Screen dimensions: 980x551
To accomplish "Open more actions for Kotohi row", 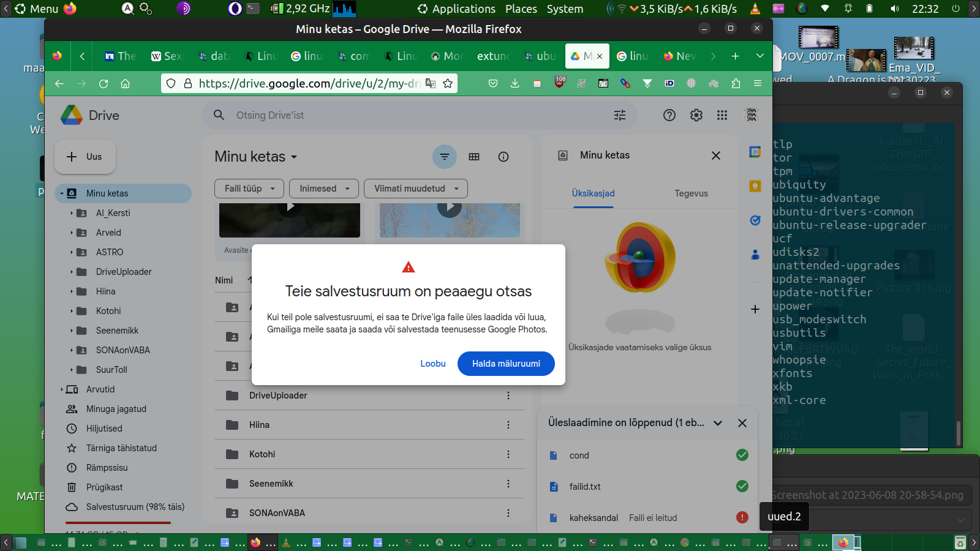I will [508, 454].
